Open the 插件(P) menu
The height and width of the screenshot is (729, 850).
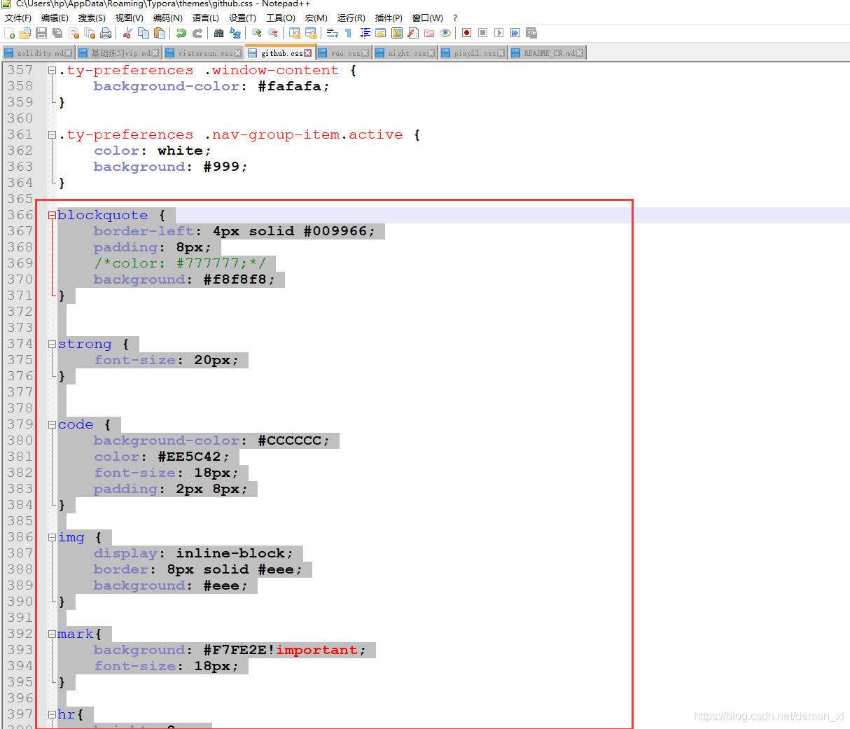click(389, 18)
